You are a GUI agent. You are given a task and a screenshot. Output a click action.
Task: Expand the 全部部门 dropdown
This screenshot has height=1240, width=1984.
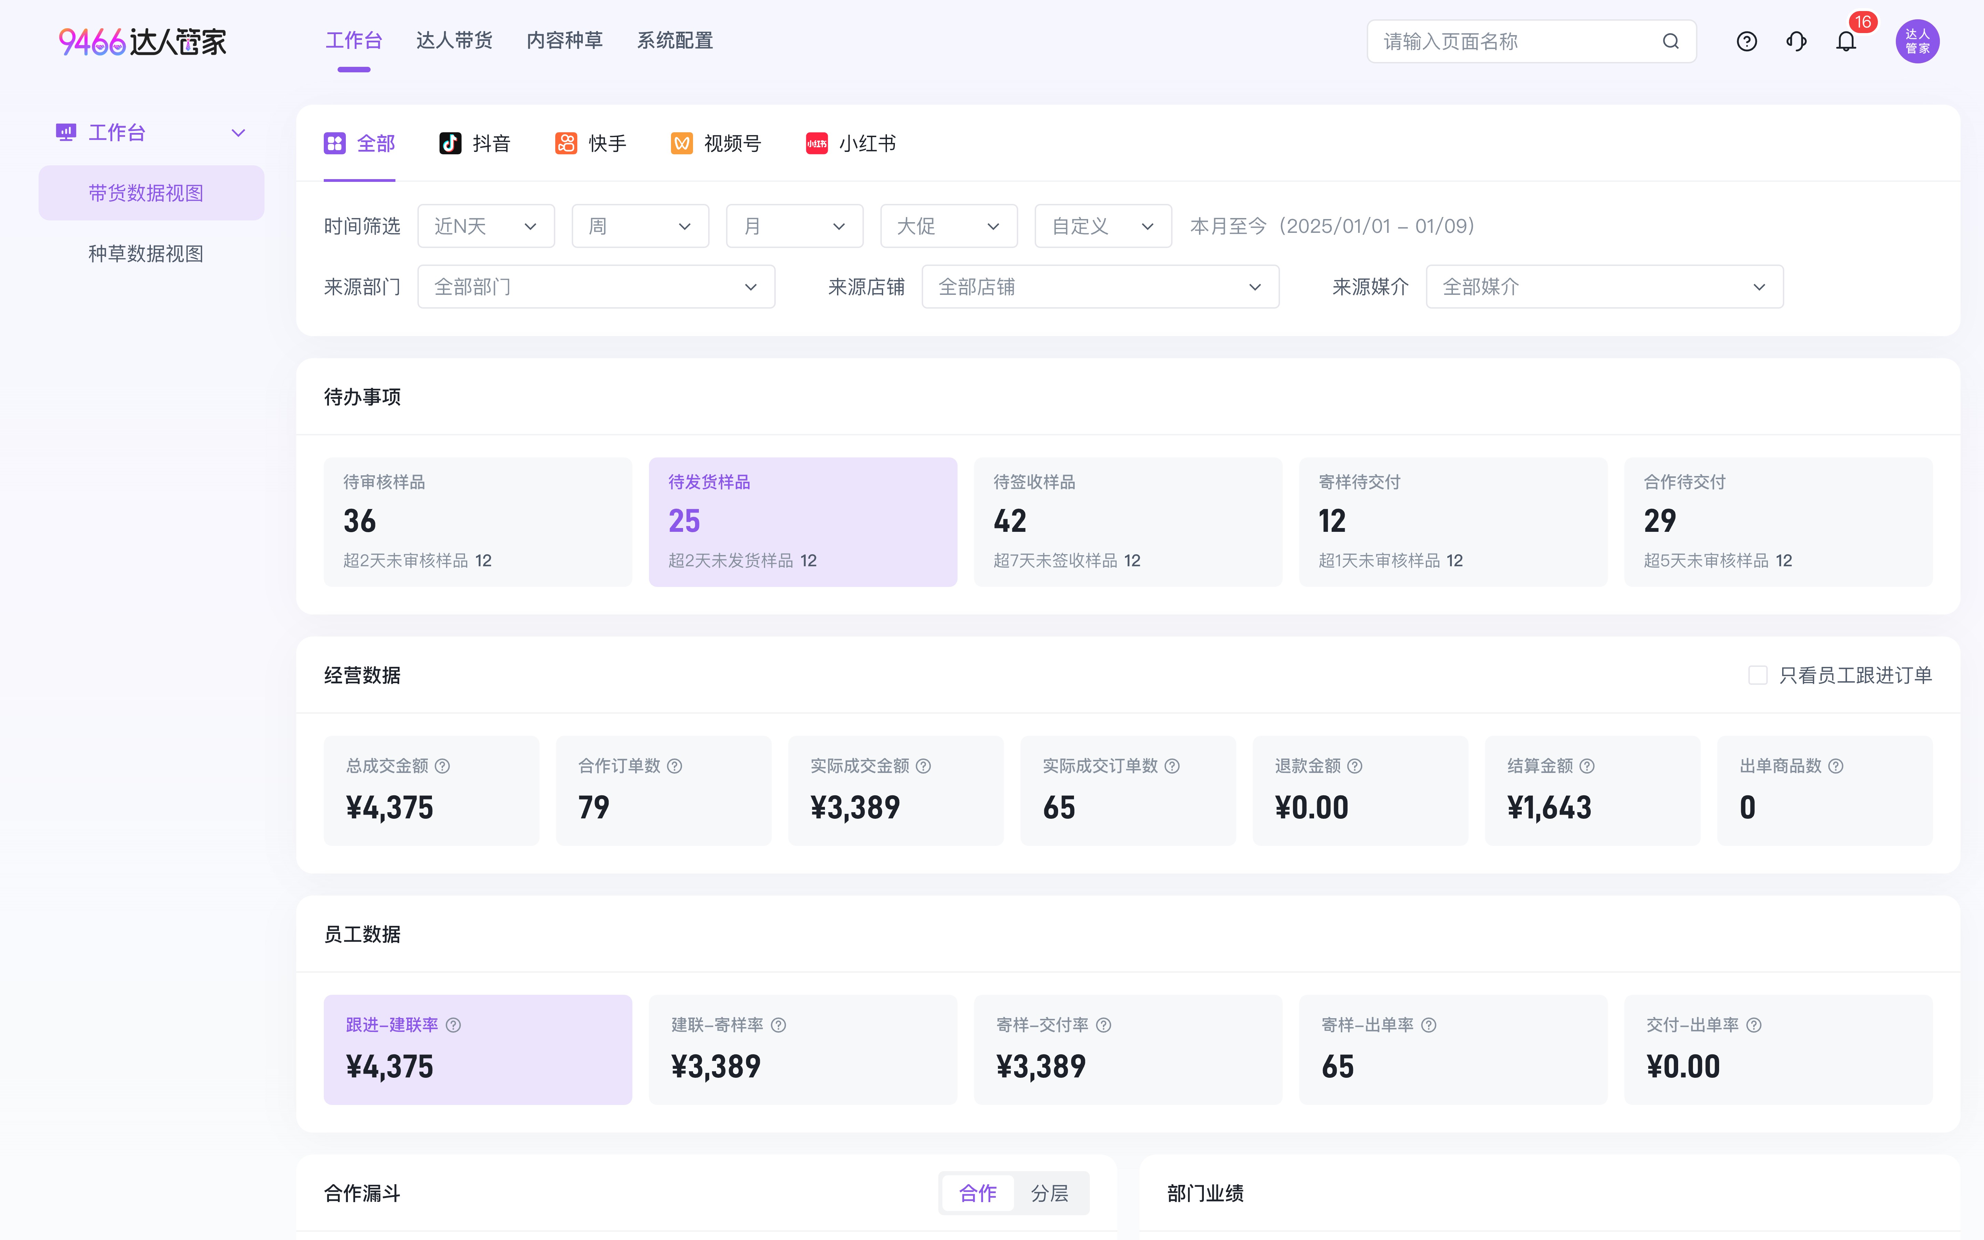tap(596, 287)
